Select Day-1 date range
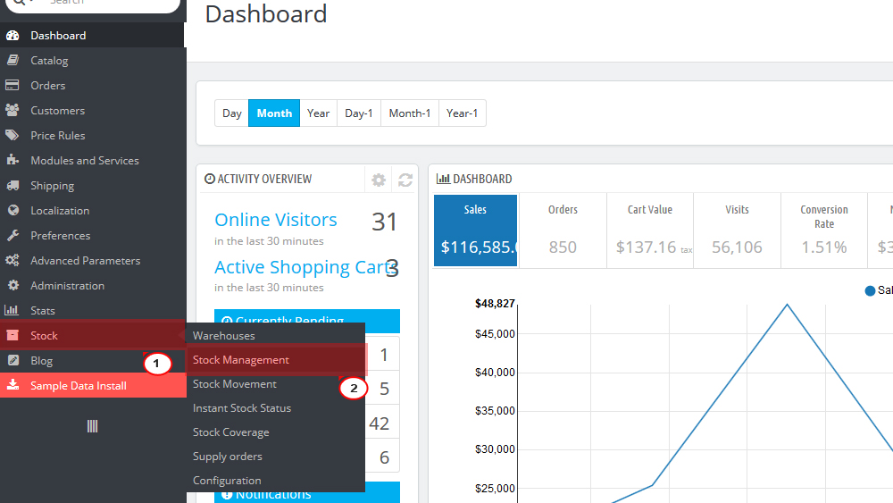Screen dimensions: 893x503 pyautogui.click(x=359, y=113)
